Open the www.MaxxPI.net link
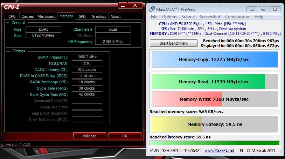This screenshot has height=159, width=285. (x=219, y=150)
